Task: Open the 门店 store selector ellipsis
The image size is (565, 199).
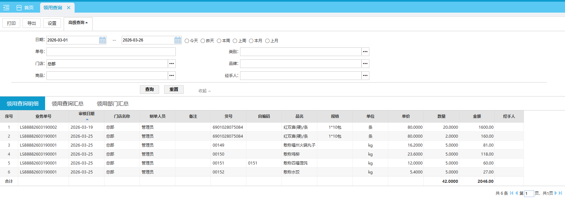Action: tap(171, 64)
